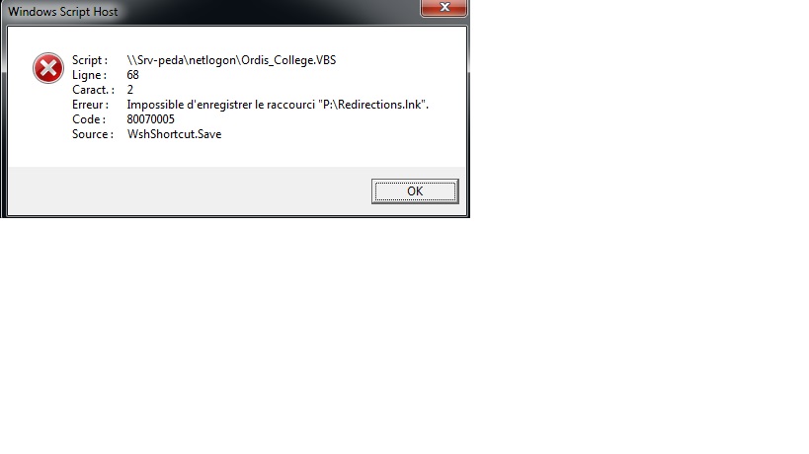This screenshot has width=809, height=454.
Task: Select the Srv-peda netlogon script path
Action: tap(231, 60)
